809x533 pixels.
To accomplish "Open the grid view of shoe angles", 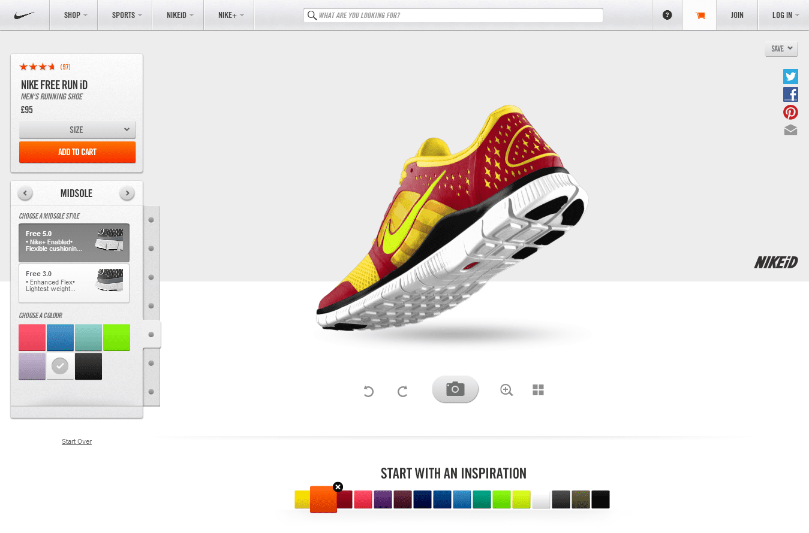I will point(538,390).
